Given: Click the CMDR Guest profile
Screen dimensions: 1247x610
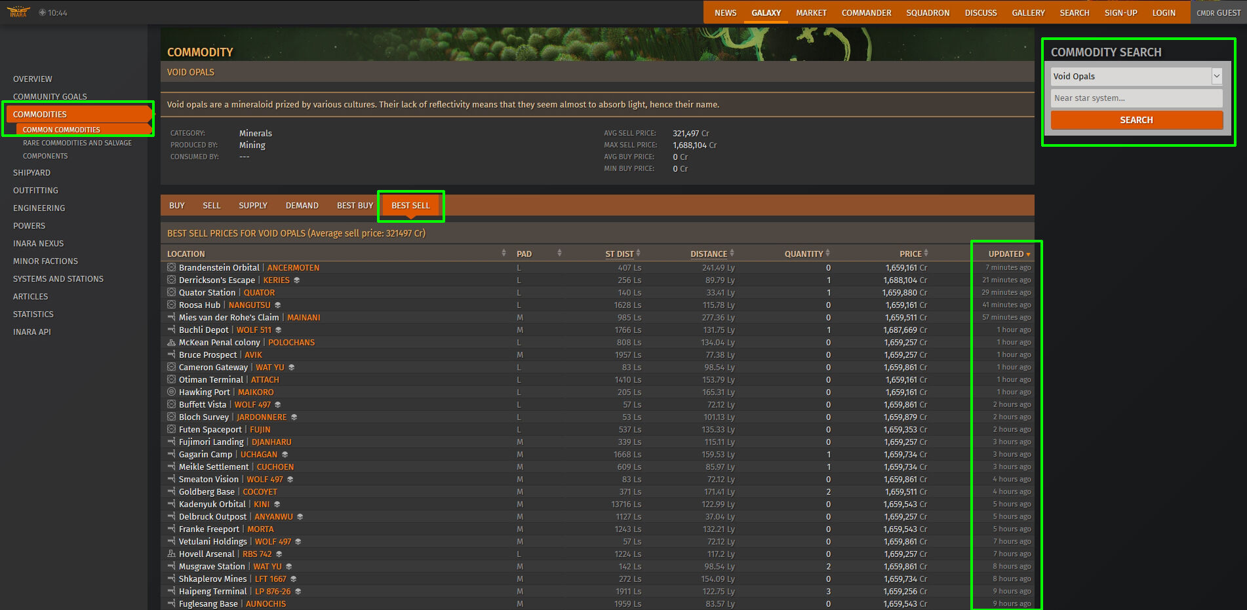Looking at the screenshot, I should pyautogui.click(x=1218, y=12).
